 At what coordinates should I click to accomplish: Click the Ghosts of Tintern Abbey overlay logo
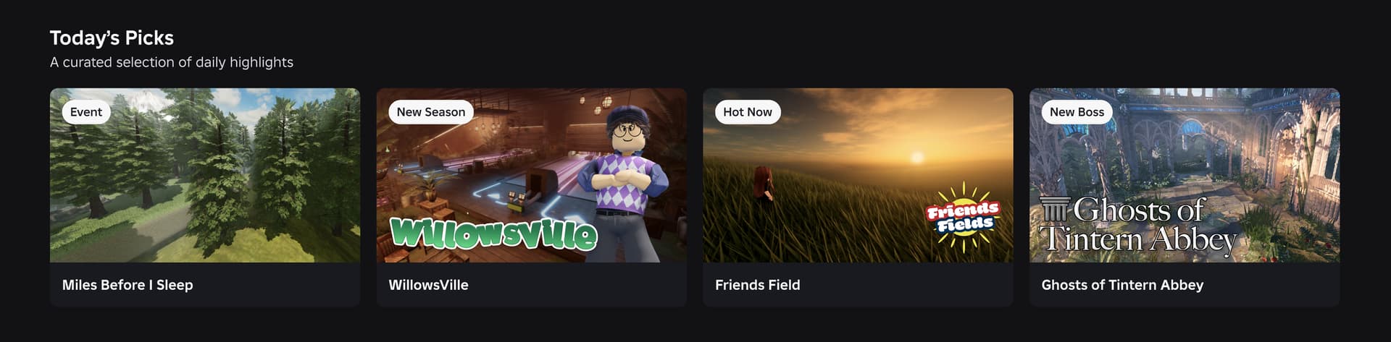(x=1137, y=226)
